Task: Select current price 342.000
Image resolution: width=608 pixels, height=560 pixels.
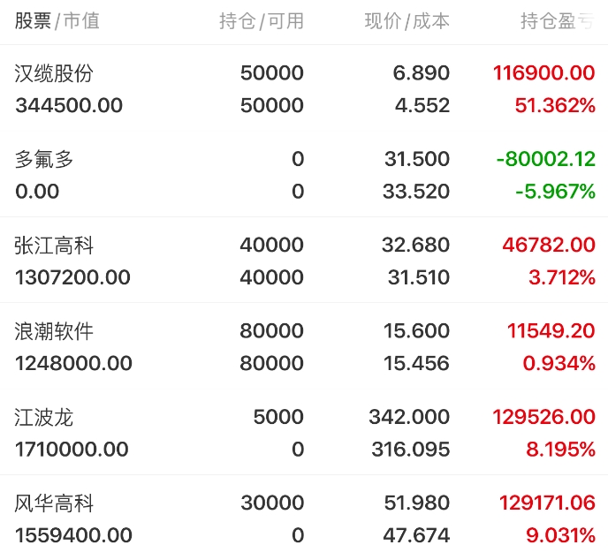Action: 409,417
